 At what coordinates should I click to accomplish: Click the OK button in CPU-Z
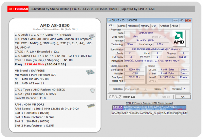pos(183,97)
